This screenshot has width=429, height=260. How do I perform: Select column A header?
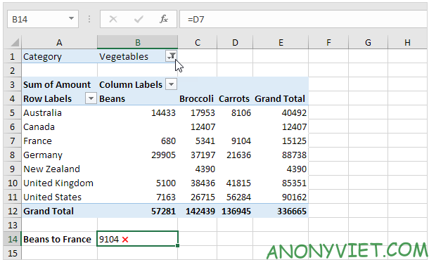coord(59,42)
